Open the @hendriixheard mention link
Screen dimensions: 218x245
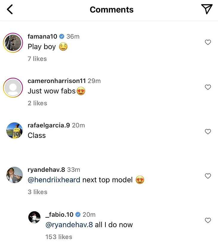click(x=54, y=180)
